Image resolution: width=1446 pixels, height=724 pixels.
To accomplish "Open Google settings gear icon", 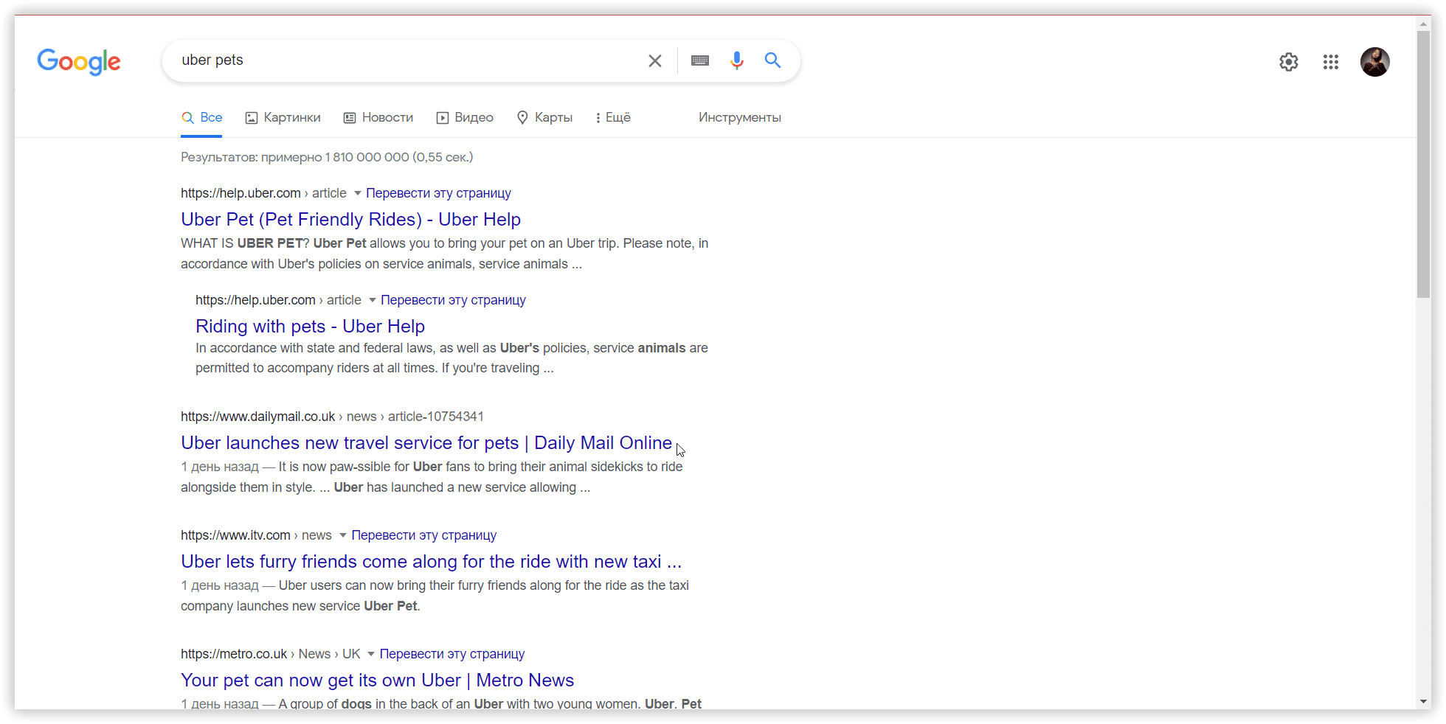I will point(1289,62).
